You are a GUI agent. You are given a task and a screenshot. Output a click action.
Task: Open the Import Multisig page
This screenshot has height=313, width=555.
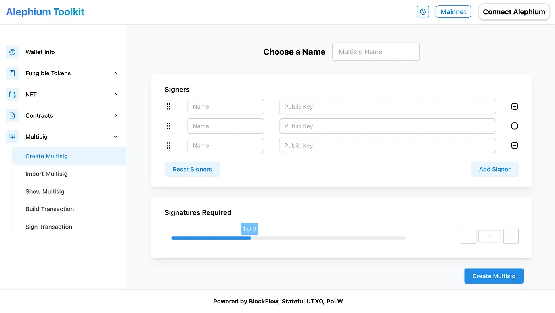(x=46, y=174)
